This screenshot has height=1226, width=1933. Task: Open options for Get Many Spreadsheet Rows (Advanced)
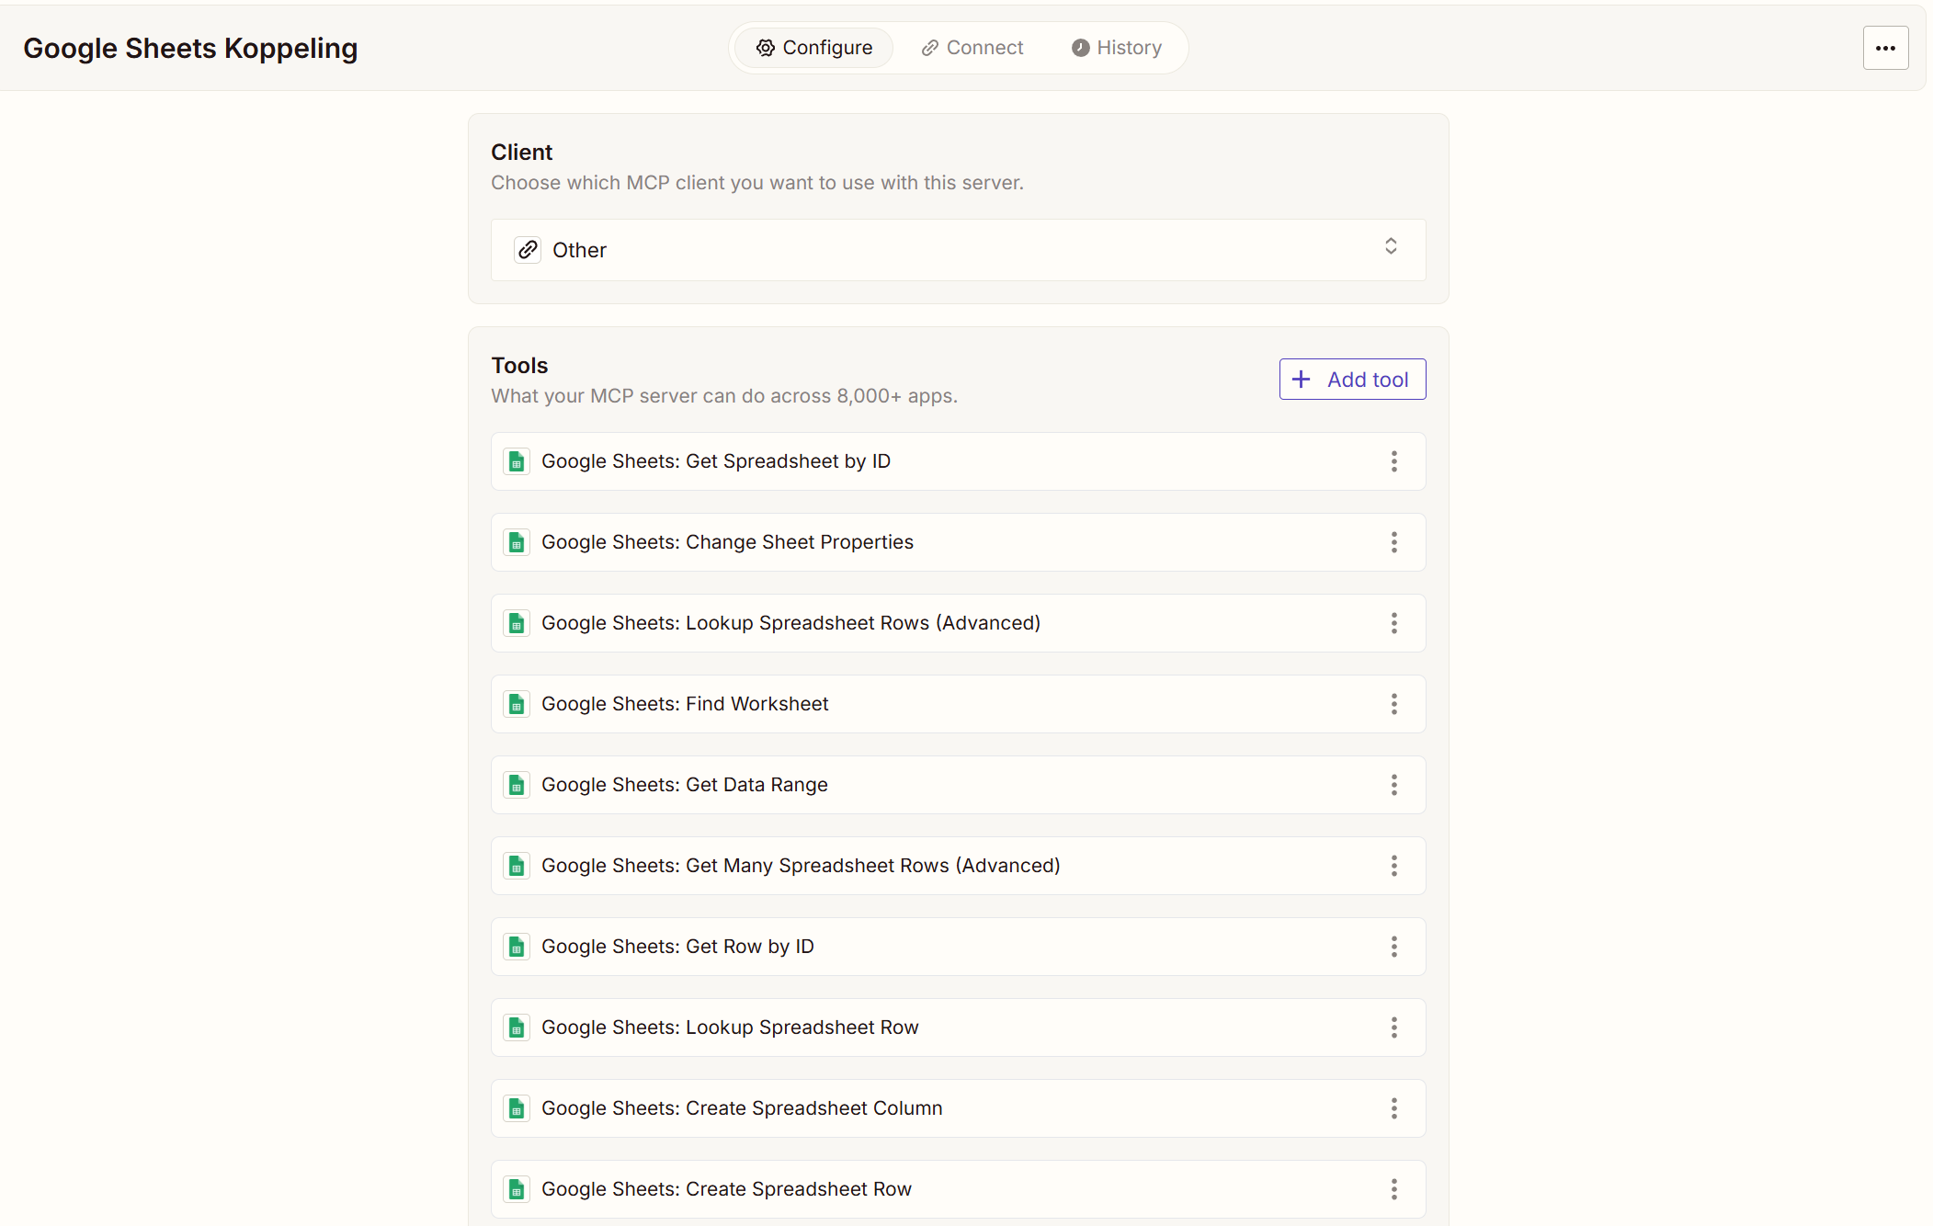click(1393, 866)
